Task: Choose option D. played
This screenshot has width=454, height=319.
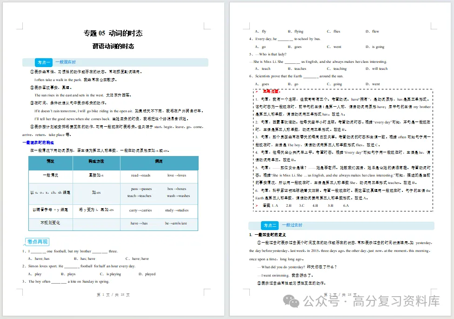Action: coord(147,274)
